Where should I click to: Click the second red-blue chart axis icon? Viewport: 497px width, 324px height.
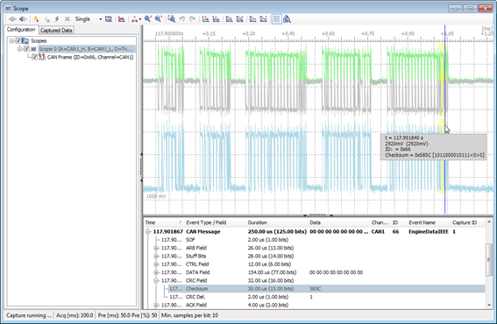pyautogui.click(x=216, y=19)
